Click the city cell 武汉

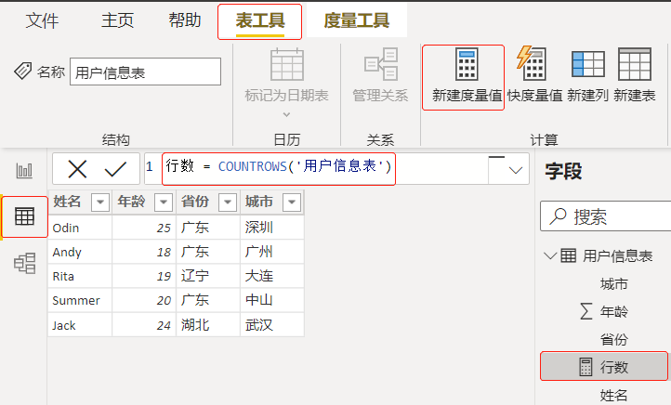[272, 325]
